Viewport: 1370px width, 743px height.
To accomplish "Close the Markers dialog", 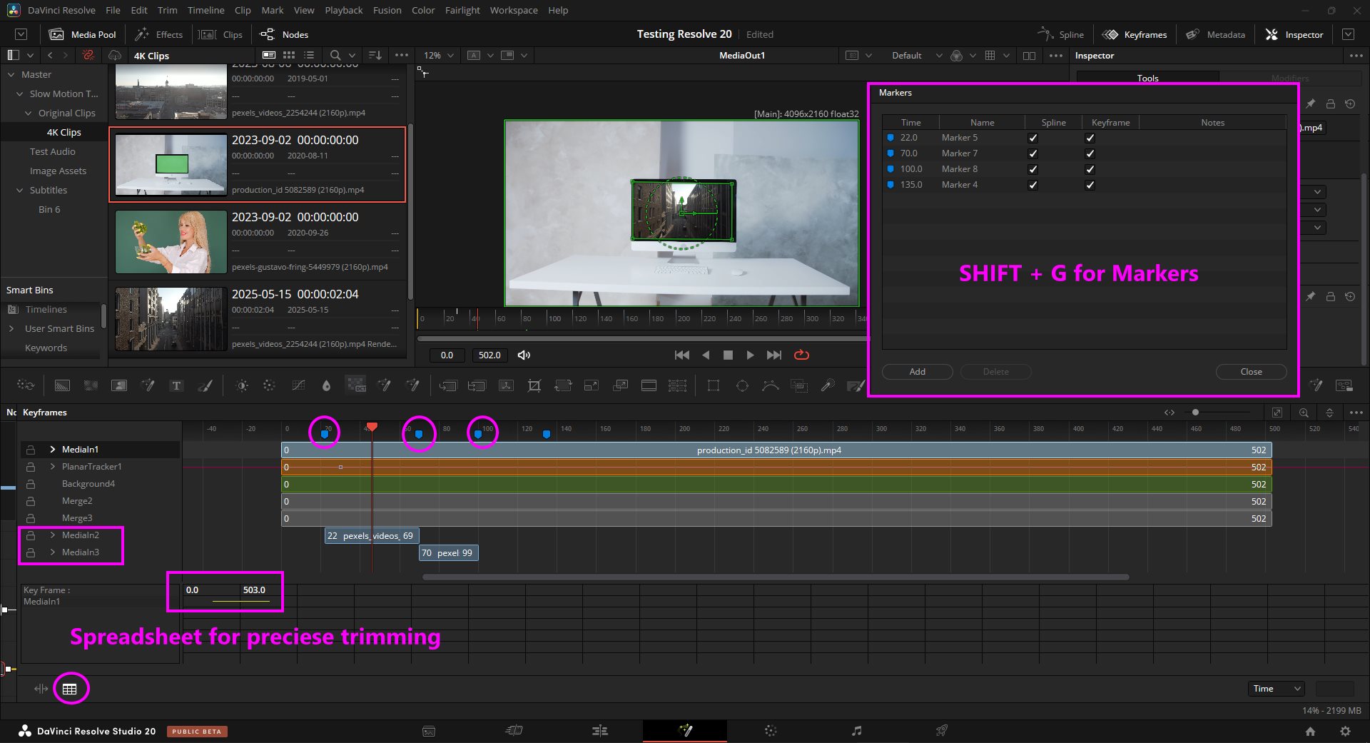I will pos(1251,372).
